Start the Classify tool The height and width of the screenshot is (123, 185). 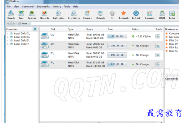point(44,15)
